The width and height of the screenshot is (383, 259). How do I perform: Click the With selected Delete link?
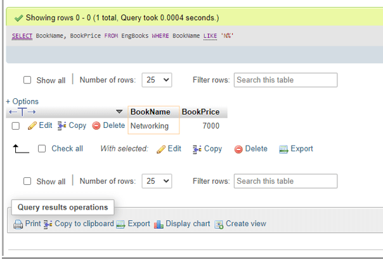pos(256,149)
